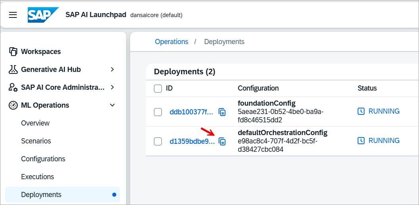
Task: Click the Generative AI Hub flask icon
Action: [13, 70]
